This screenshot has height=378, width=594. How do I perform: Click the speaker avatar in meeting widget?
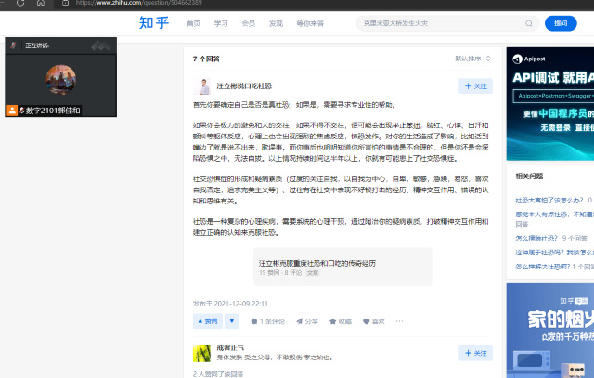(60, 80)
